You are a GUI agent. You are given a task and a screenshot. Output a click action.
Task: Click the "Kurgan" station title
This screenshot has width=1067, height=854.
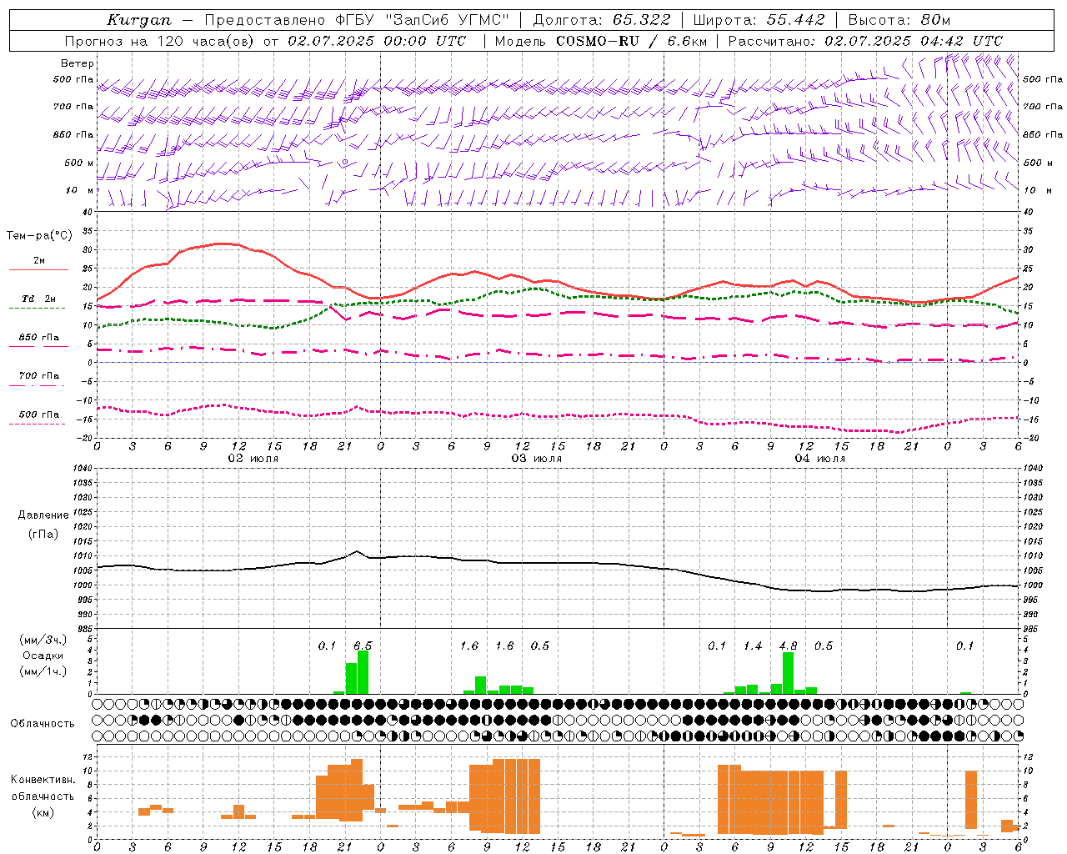pos(139,20)
